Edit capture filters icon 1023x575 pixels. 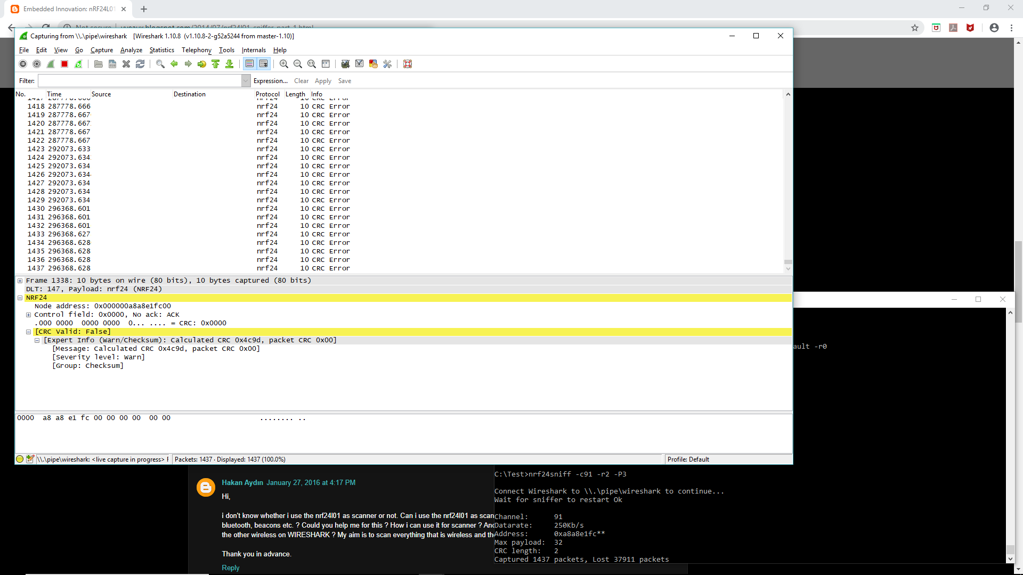coord(346,64)
